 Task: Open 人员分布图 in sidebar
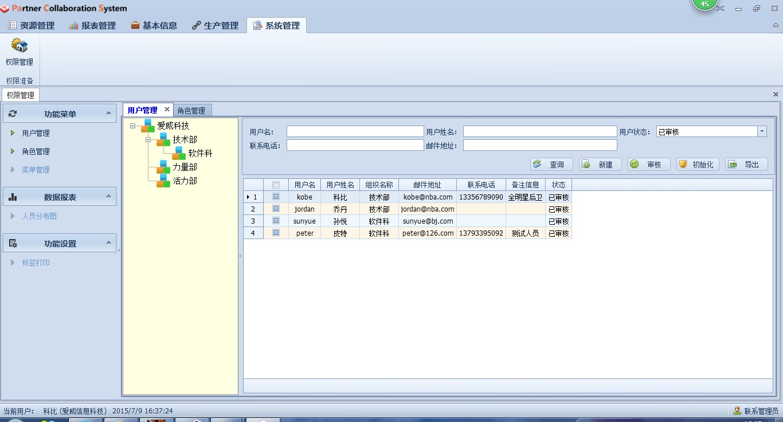40,216
